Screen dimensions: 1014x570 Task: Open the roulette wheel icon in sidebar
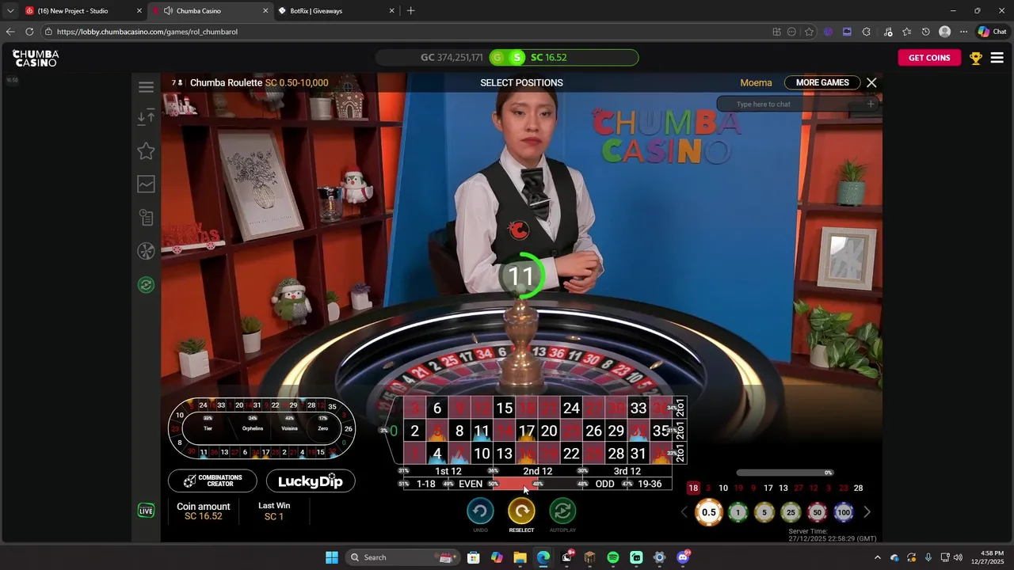pyautogui.click(x=146, y=251)
